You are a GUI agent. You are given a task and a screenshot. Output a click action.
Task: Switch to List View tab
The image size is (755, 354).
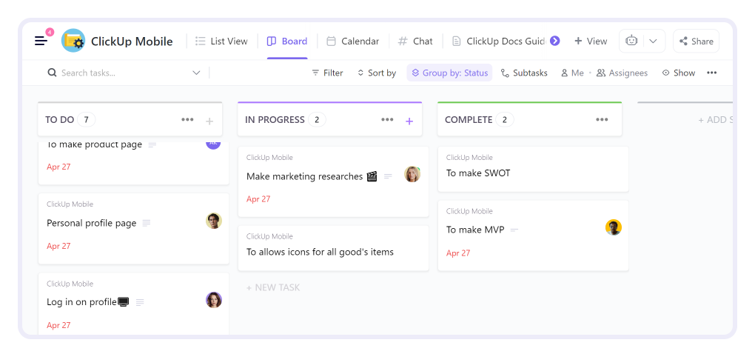tap(221, 41)
